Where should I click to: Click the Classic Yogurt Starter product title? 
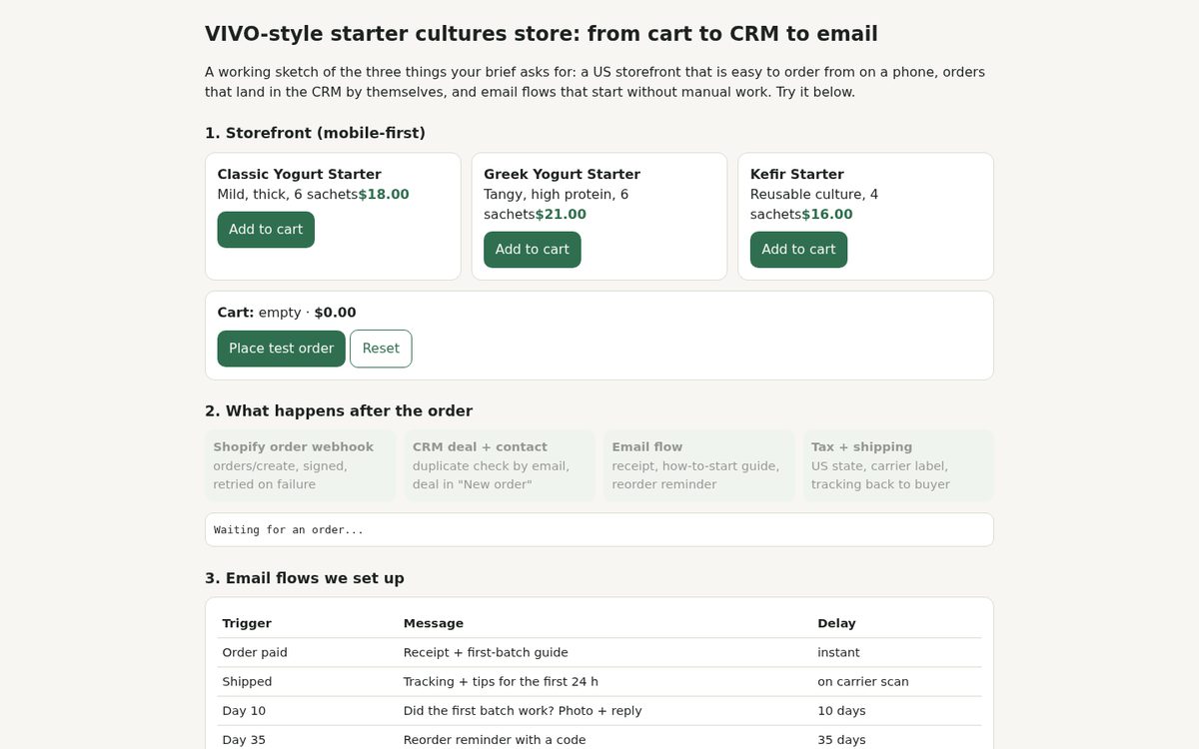300,174
